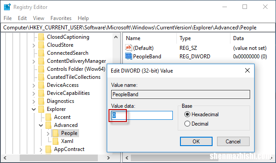Select the Xaml key label

tap(67, 141)
